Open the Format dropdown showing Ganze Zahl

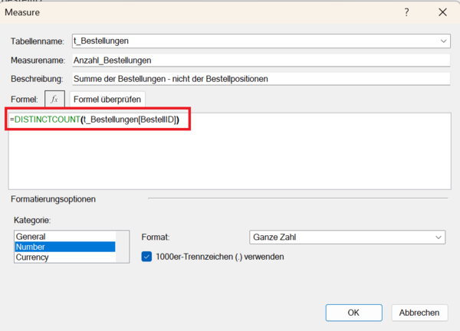click(347, 238)
